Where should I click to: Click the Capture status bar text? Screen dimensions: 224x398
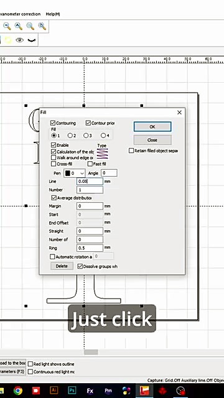tap(185, 380)
